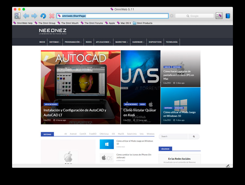This screenshot has width=245, height=185.
Task: Click the iOS logo article thumbnail
Action: 107,158
